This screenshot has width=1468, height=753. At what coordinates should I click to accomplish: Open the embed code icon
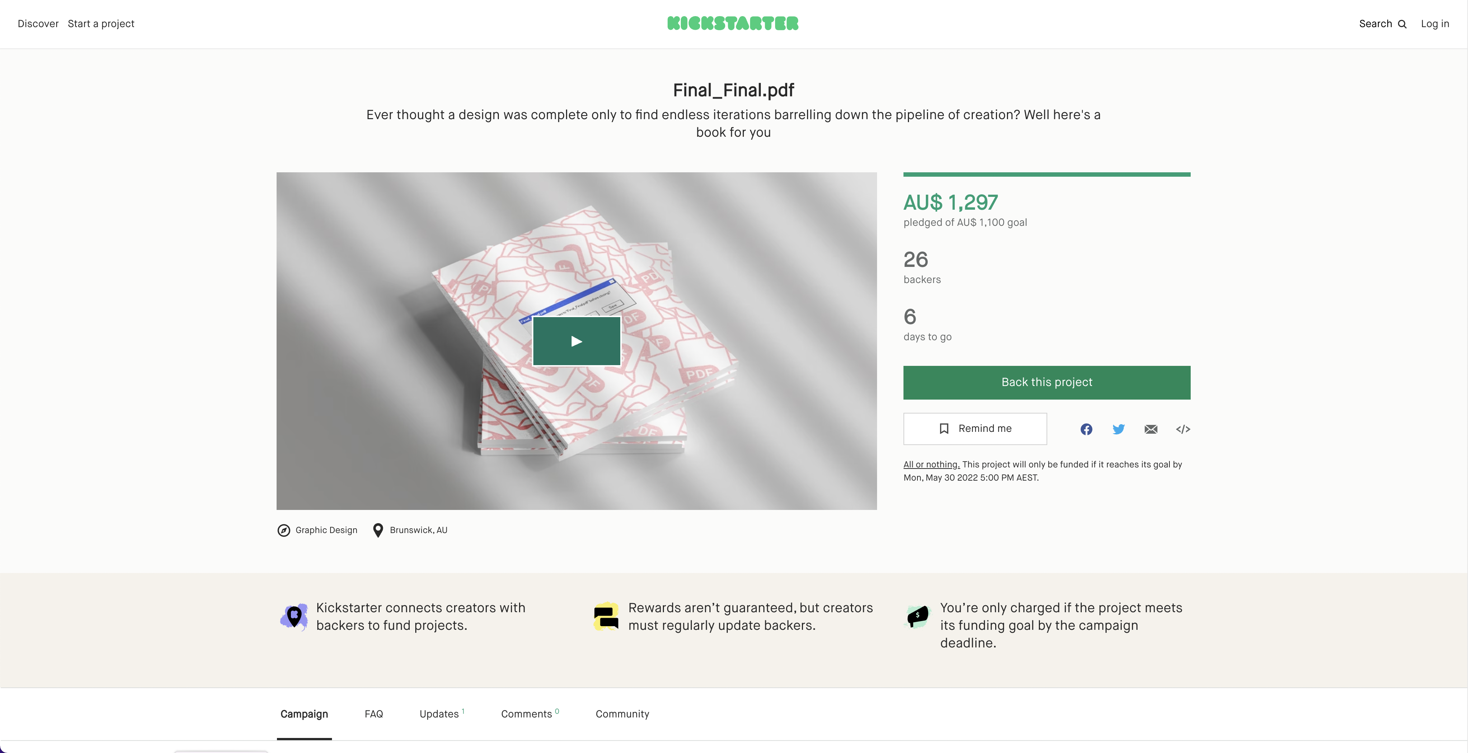1183,429
